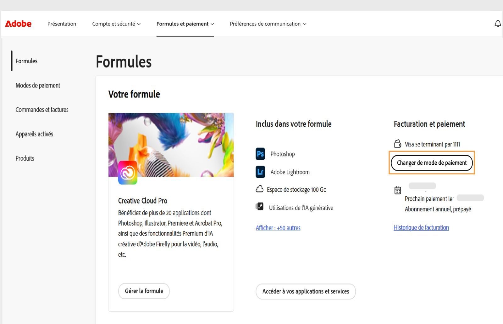Click the large Formules page title
Viewport: 503px width, 324px height.
[x=124, y=61]
